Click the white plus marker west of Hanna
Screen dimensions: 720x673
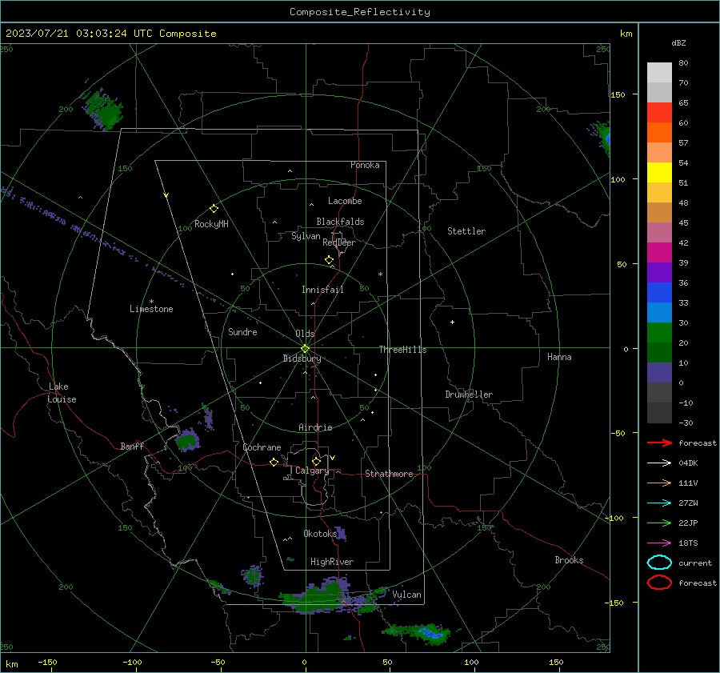(452, 322)
